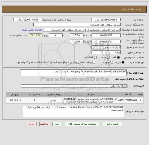Click the requester field امید شیخ الاسلامی
149x145 pixels.
pos(82,30)
